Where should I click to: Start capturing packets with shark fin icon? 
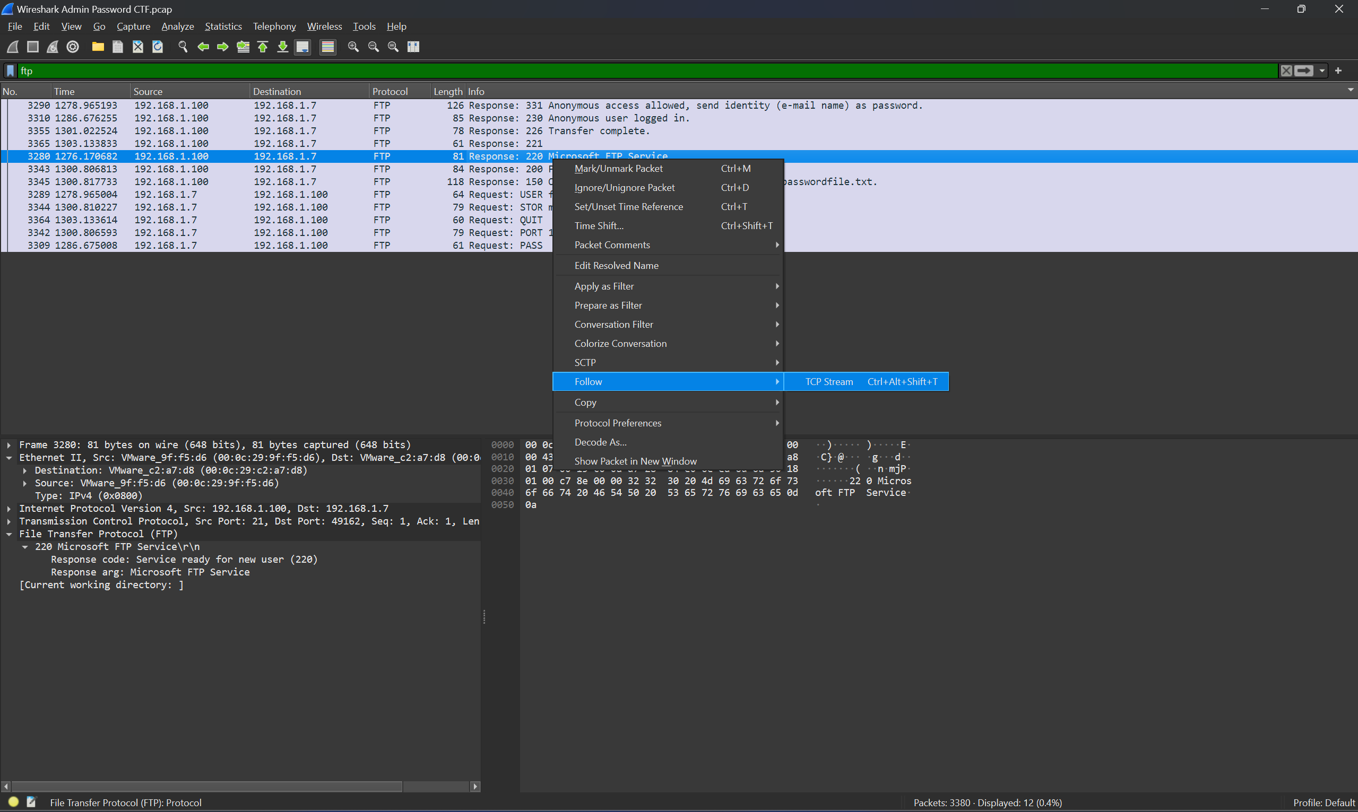pos(13,47)
